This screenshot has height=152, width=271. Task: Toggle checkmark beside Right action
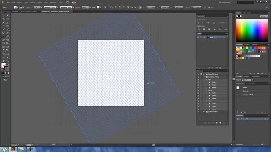198,90
